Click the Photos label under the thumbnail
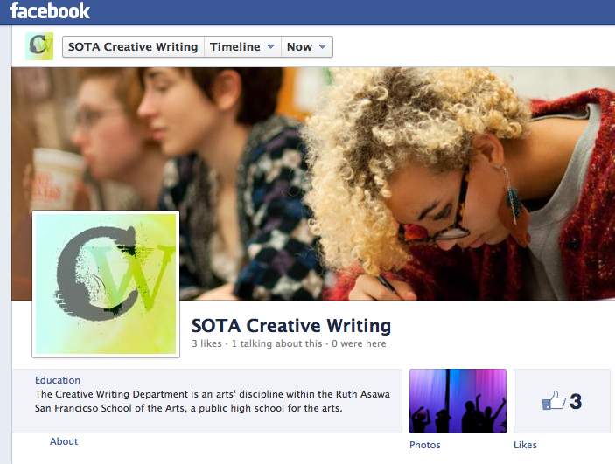The width and height of the screenshot is (615, 464). pyautogui.click(x=425, y=445)
